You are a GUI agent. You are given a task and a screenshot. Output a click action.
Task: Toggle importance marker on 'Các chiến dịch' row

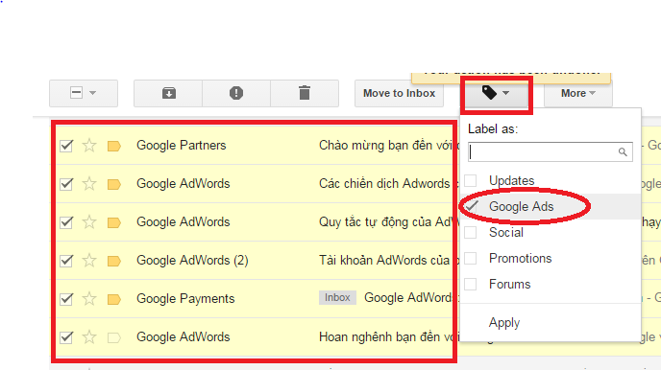[113, 184]
